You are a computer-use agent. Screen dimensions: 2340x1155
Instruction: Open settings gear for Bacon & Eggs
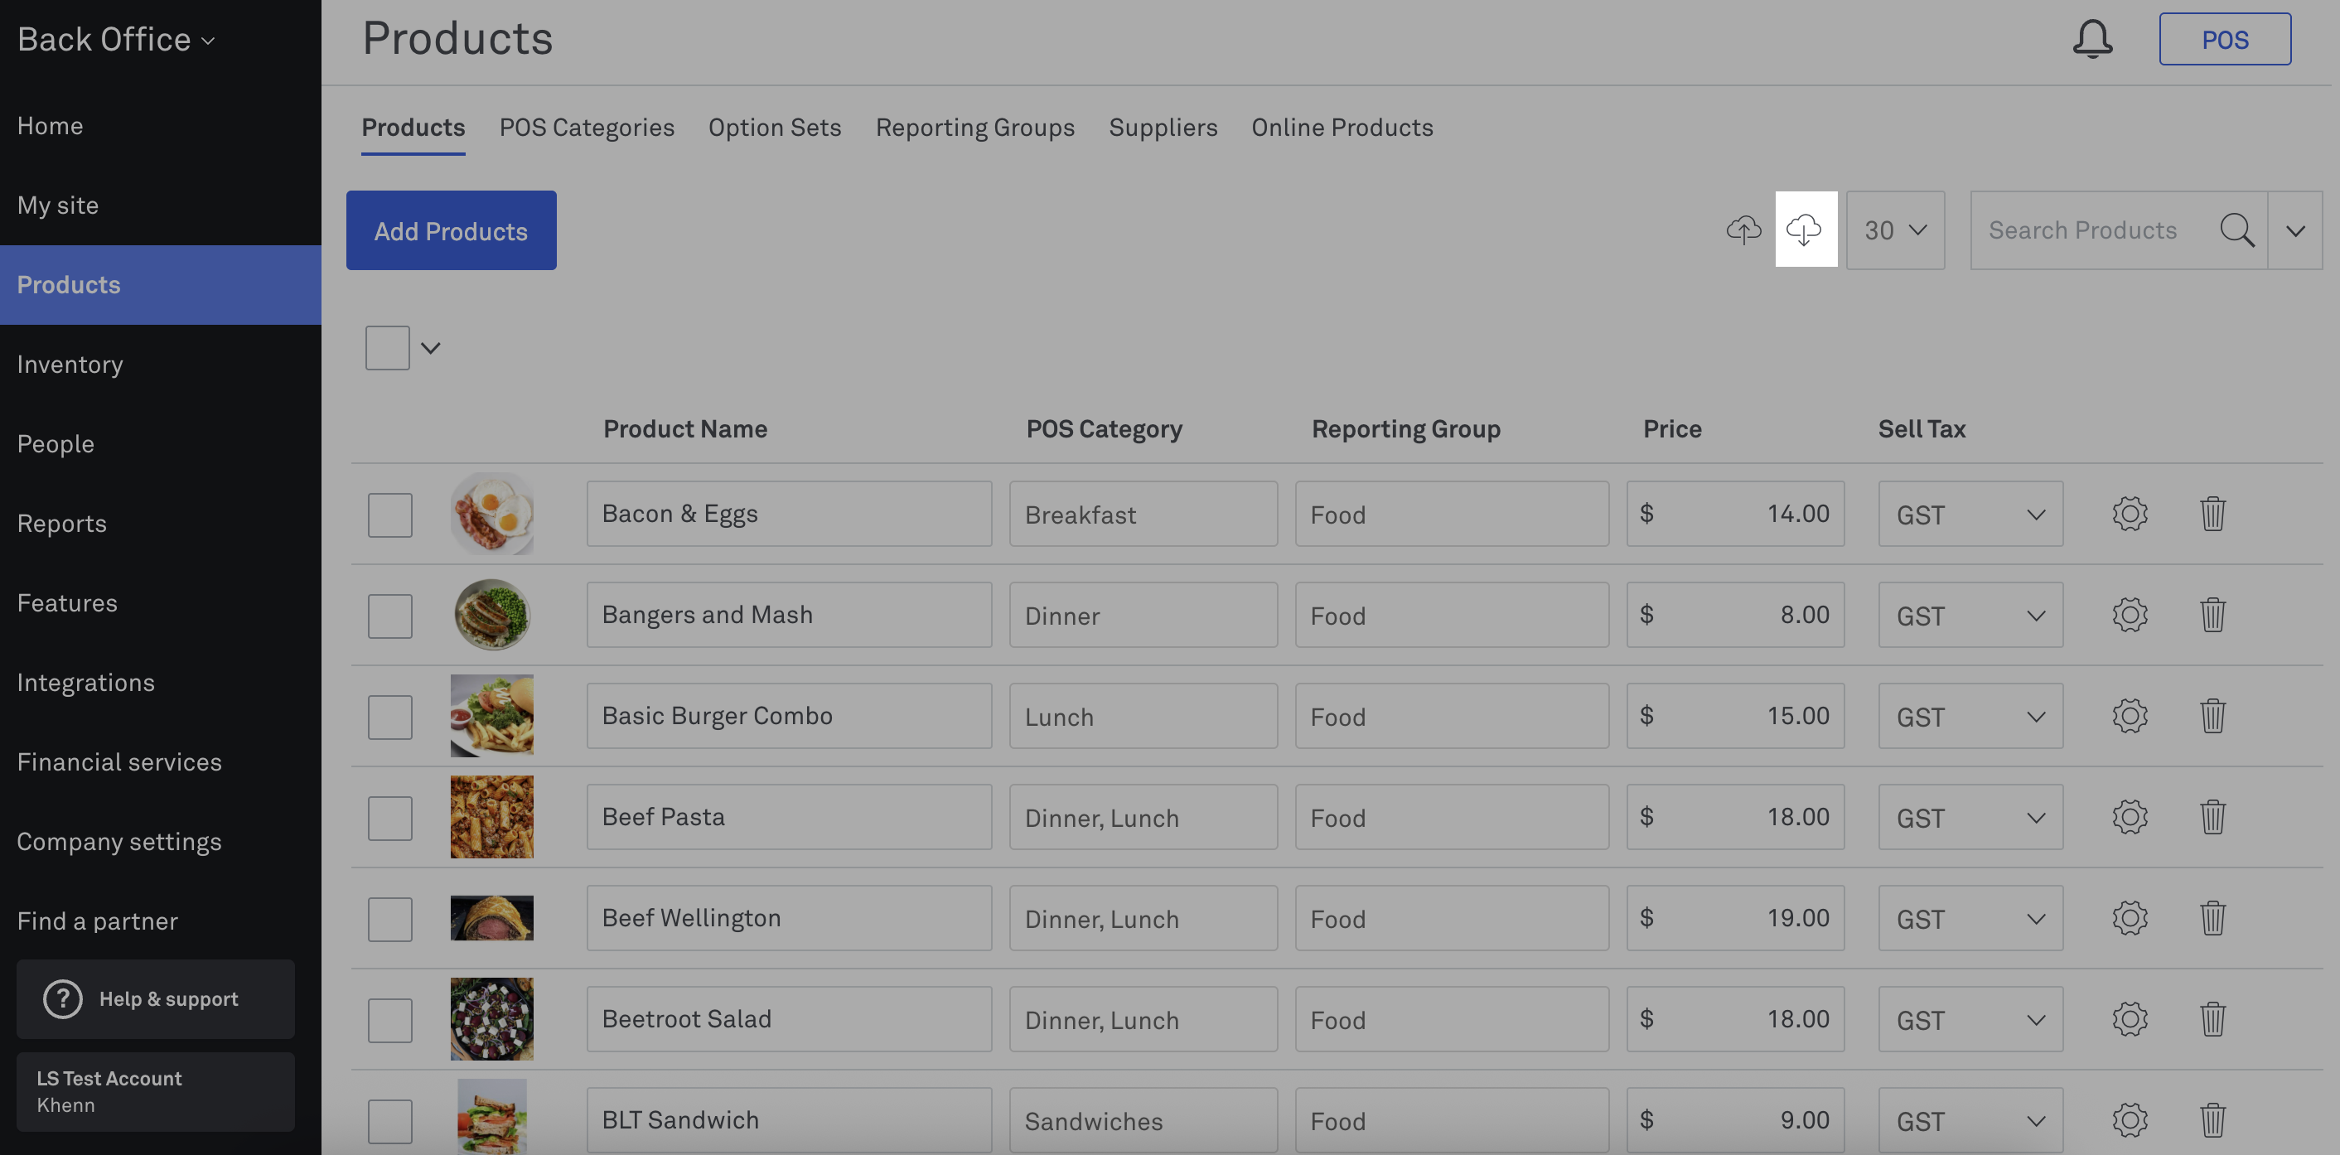(x=2130, y=514)
